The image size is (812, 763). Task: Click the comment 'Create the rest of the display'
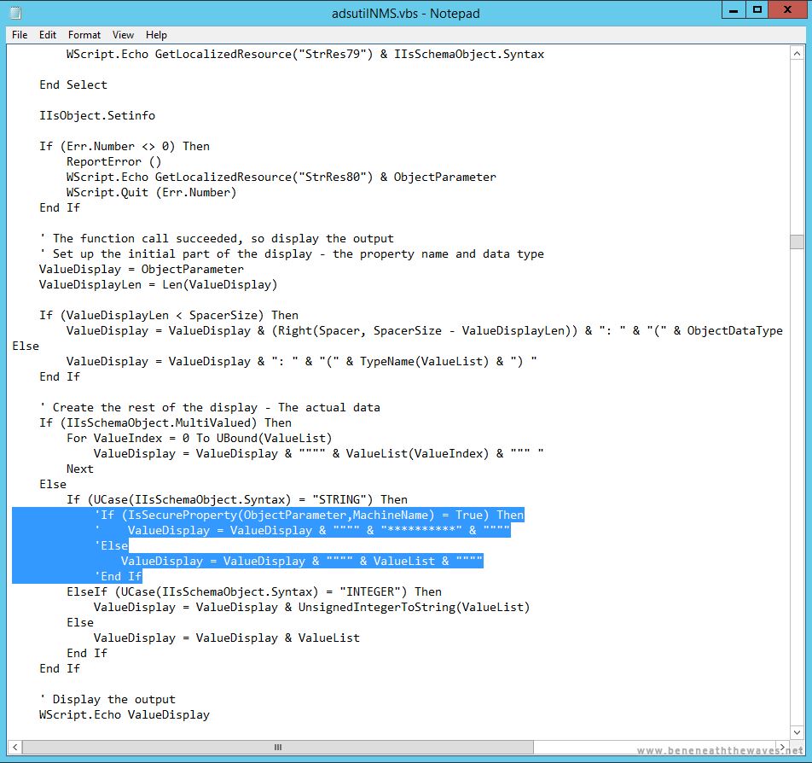[210, 407]
